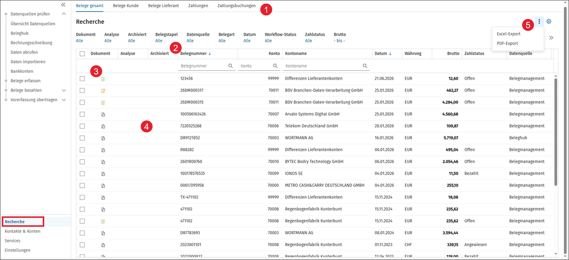Open Einstellungen in sidebar
Viewport: 569px width, 260px height.
click(x=18, y=250)
